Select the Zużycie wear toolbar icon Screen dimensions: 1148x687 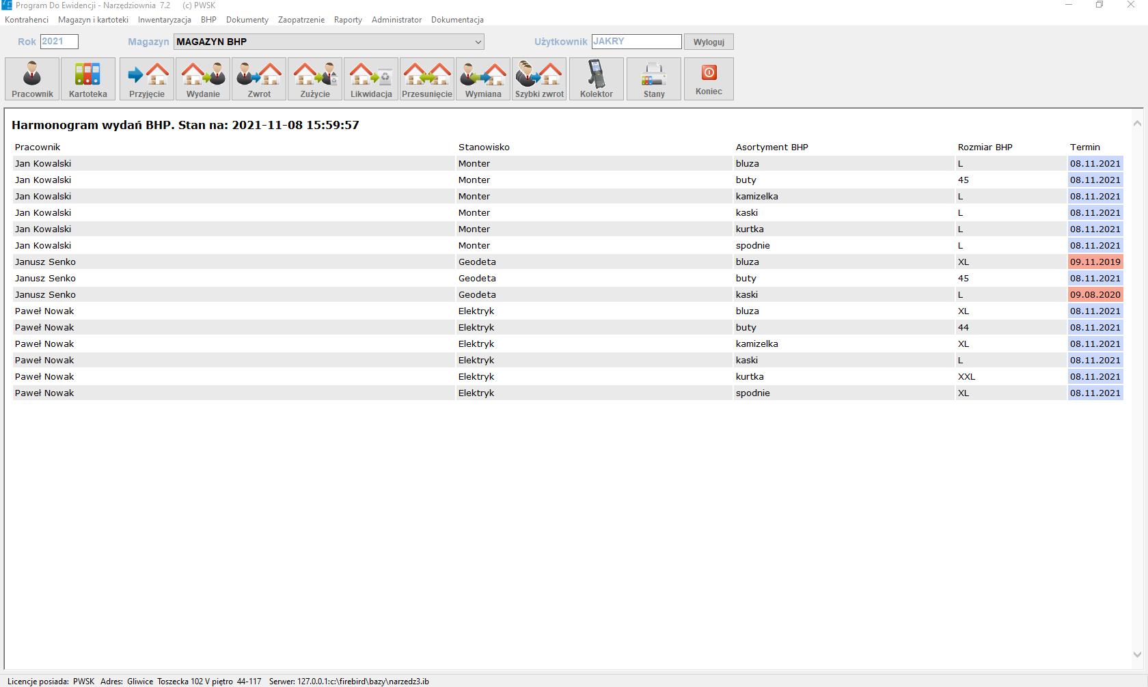tap(315, 79)
